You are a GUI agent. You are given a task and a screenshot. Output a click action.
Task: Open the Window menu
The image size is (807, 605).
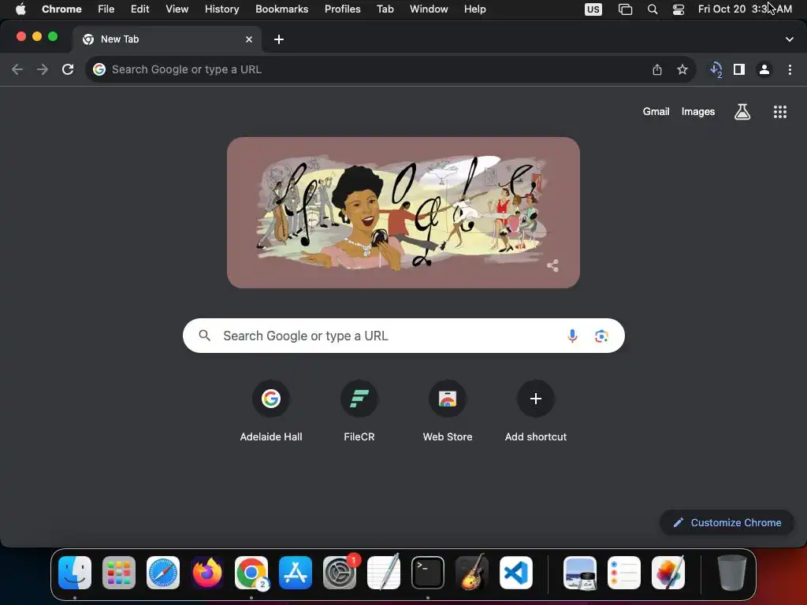click(x=429, y=9)
